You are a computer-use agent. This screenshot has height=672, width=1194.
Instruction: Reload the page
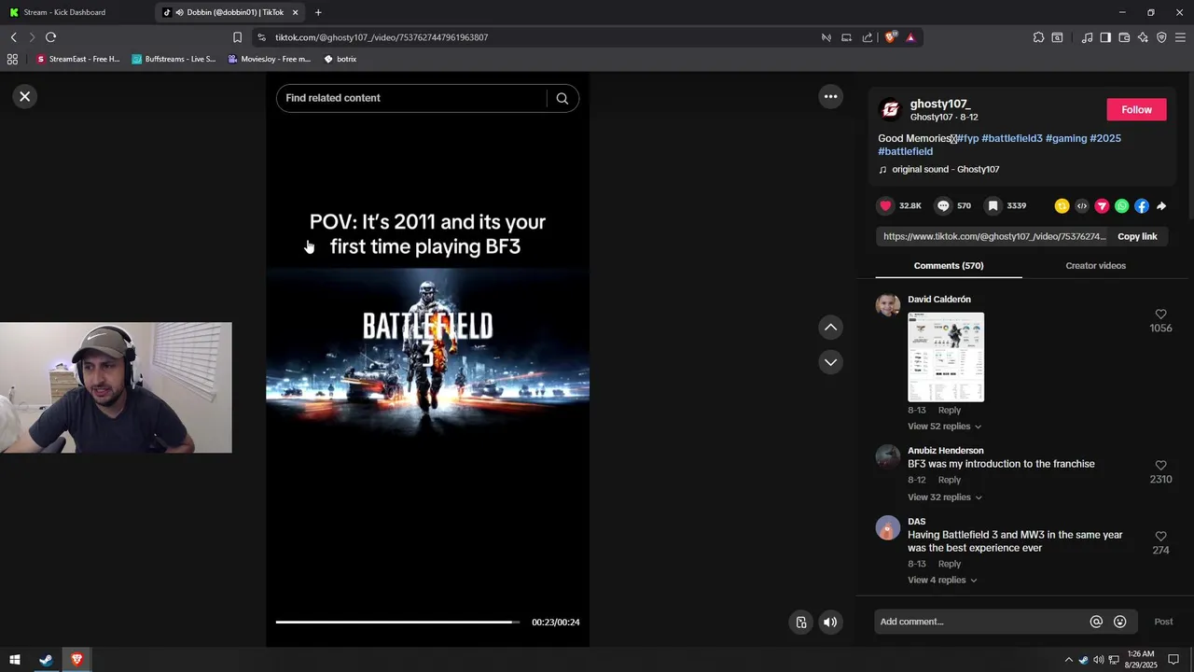point(50,37)
